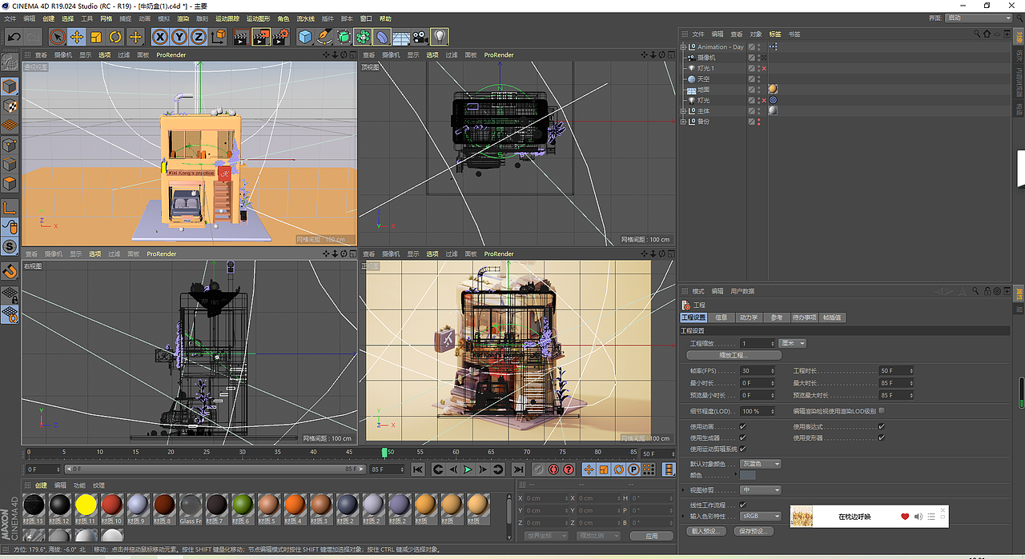Click the 颜色 color swatch
This screenshot has height=559, width=1025.
coord(747,476)
